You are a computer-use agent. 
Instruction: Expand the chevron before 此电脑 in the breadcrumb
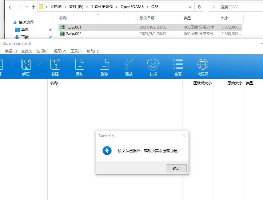click(x=47, y=7)
